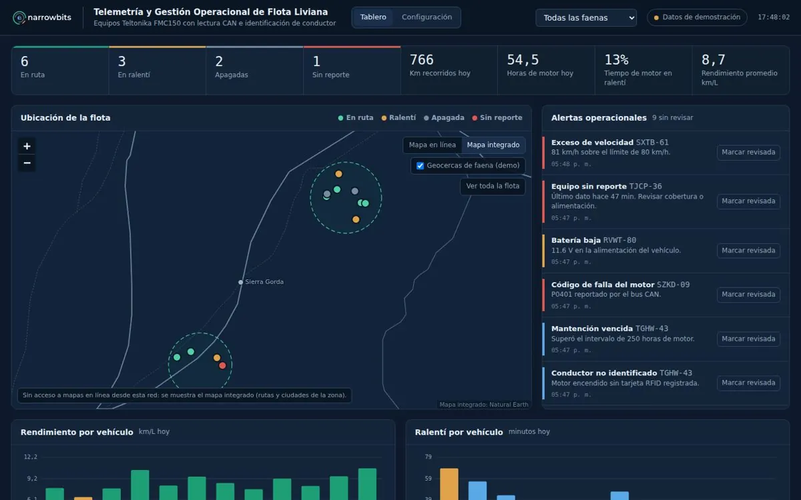This screenshot has height=500, width=801.
Task: Open the Todas las faenas dropdown
Action: [x=586, y=18]
